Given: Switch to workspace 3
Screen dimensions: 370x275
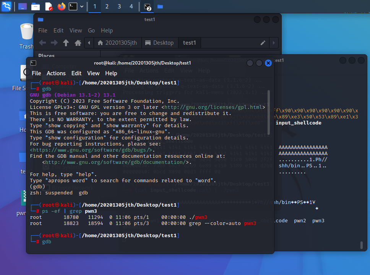Looking at the screenshot, I should click(x=119, y=6).
